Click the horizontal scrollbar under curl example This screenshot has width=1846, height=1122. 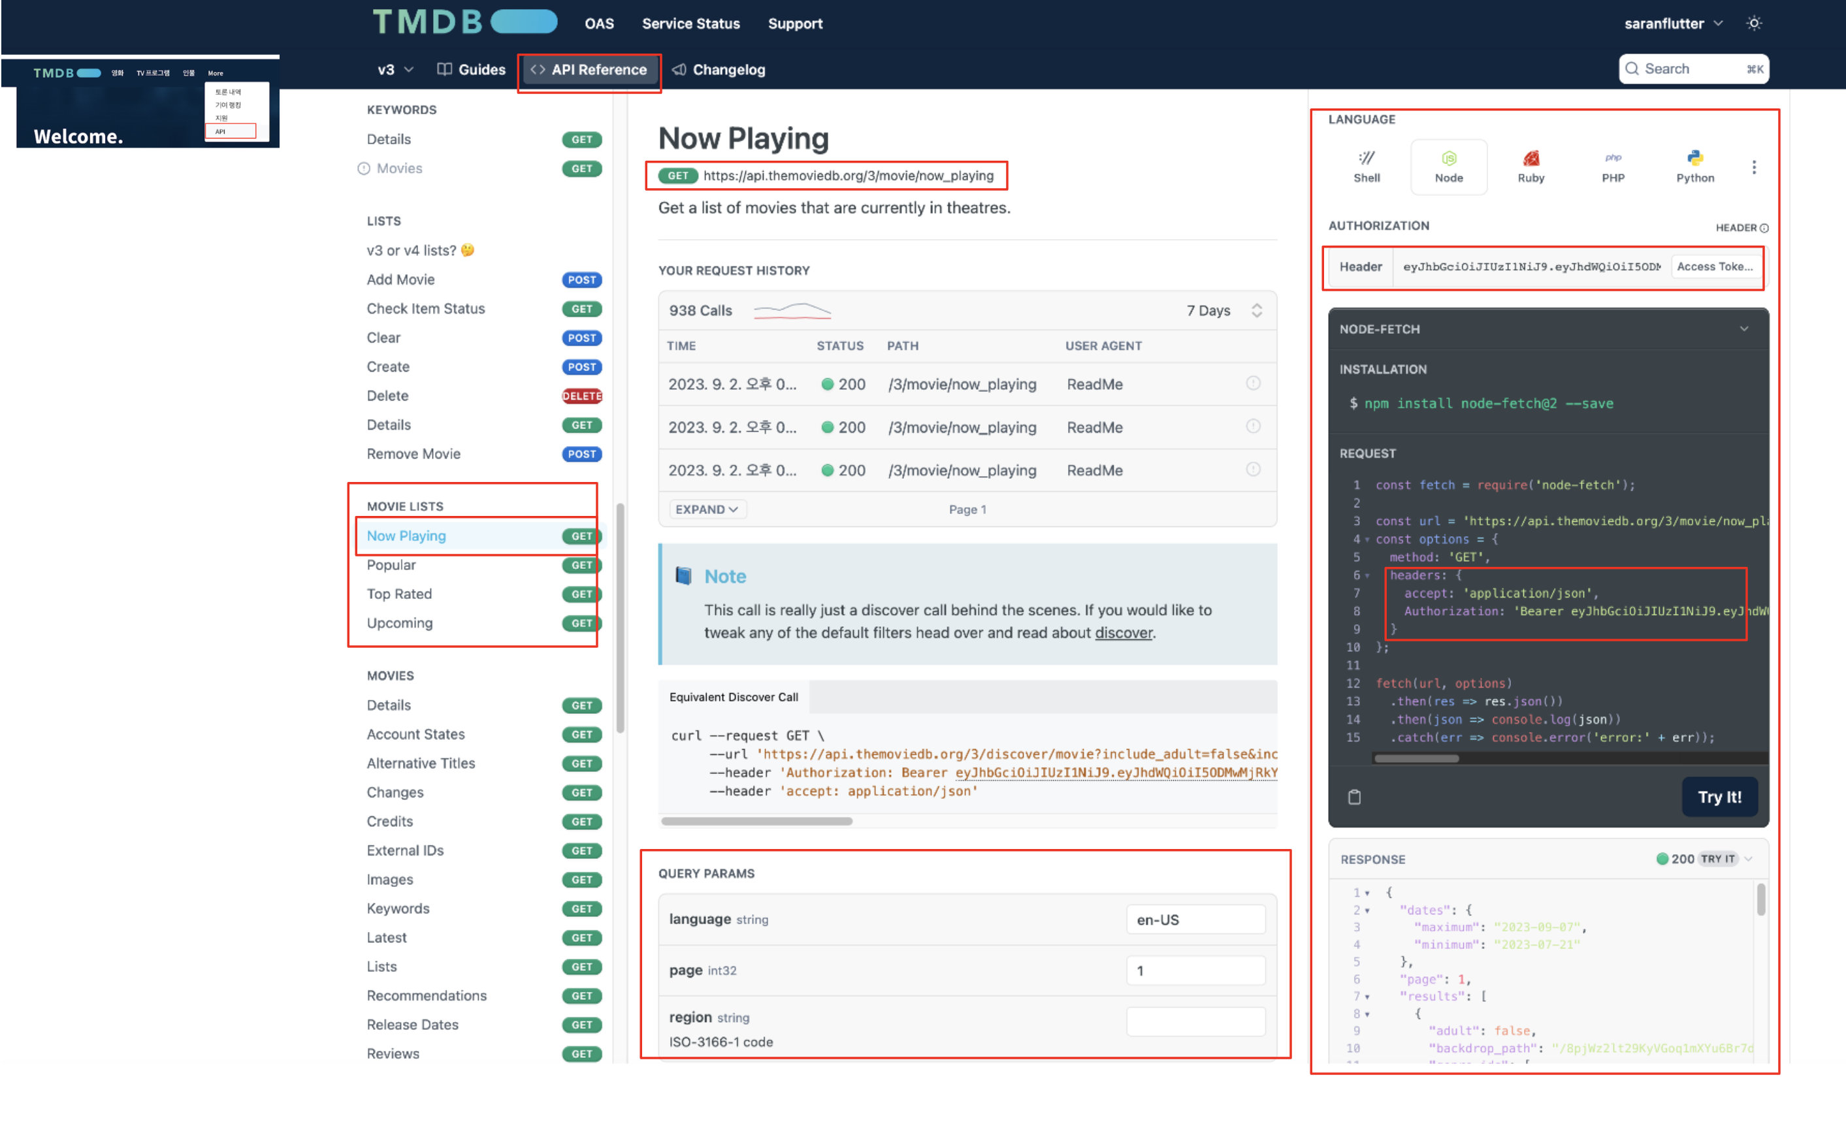tap(756, 821)
